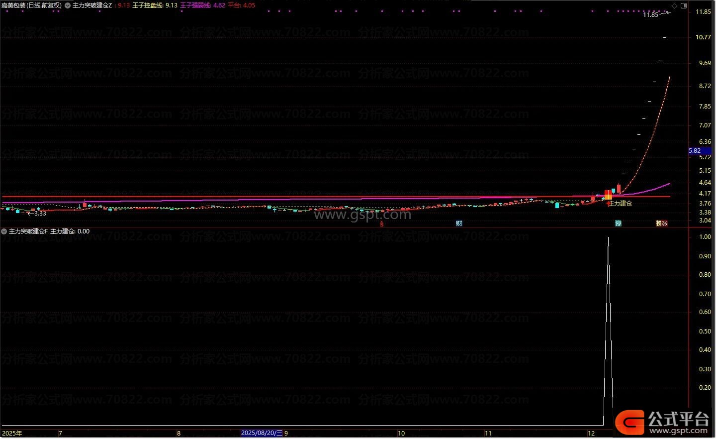Click the red $ event marker icon

(x=381, y=224)
